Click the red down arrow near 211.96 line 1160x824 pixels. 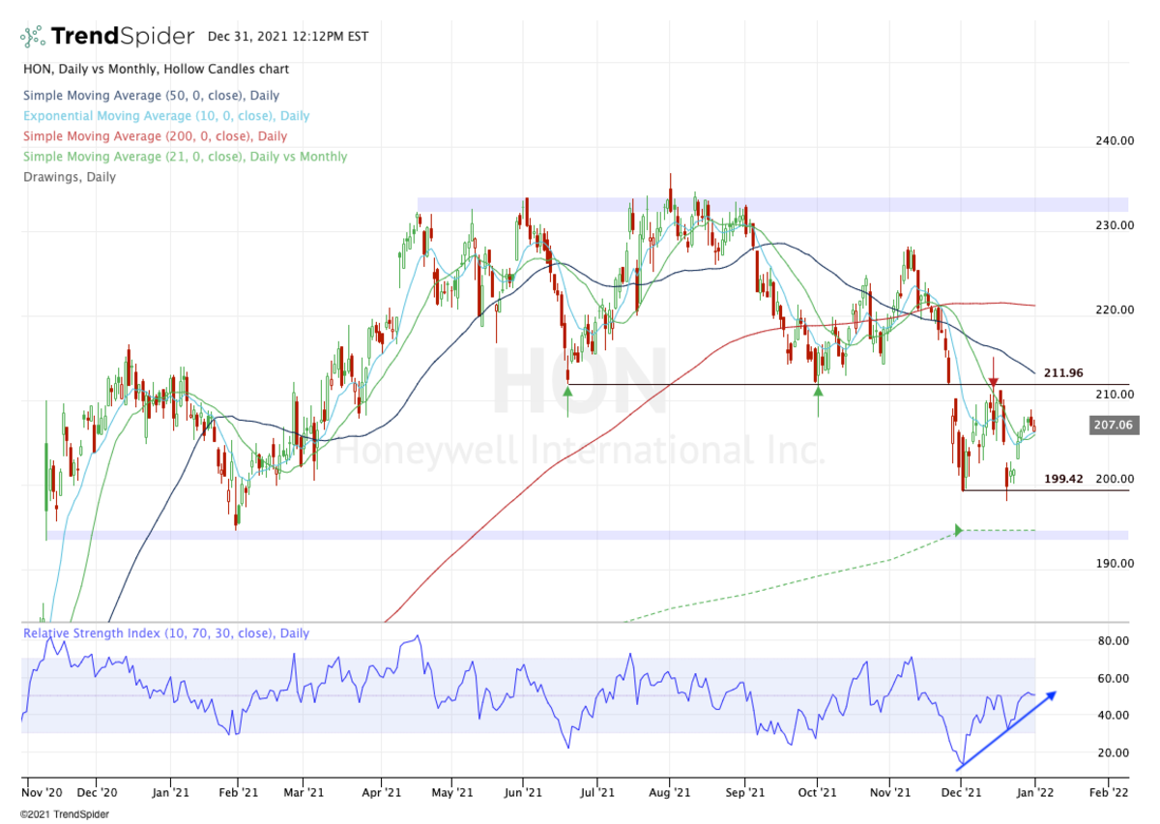pyautogui.click(x=993, y=384)
